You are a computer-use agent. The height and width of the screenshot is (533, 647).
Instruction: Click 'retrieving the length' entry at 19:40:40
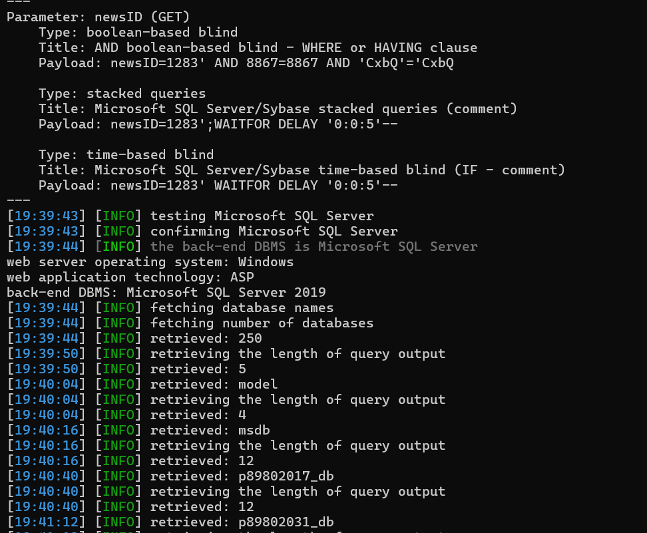point(298,491)
